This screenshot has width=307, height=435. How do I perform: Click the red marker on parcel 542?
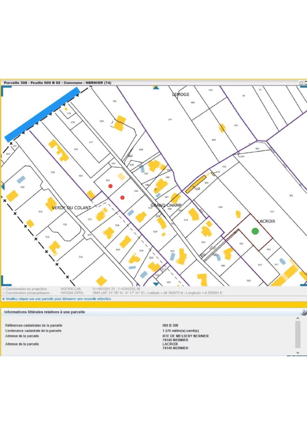tap(122, 197)
